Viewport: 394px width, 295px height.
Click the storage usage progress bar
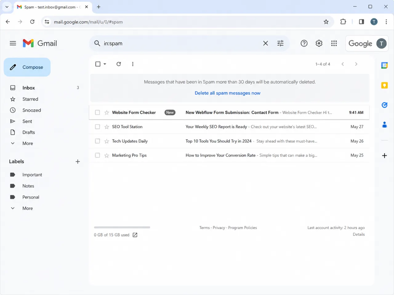122,227
